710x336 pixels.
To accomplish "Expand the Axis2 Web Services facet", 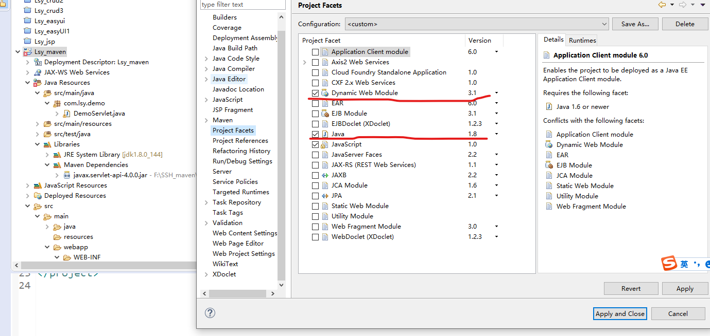I will (x=305, y=62).
